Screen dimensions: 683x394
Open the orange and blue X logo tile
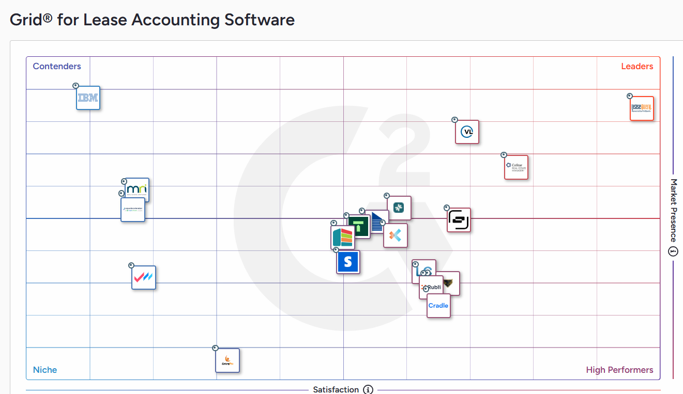point(396,235)
